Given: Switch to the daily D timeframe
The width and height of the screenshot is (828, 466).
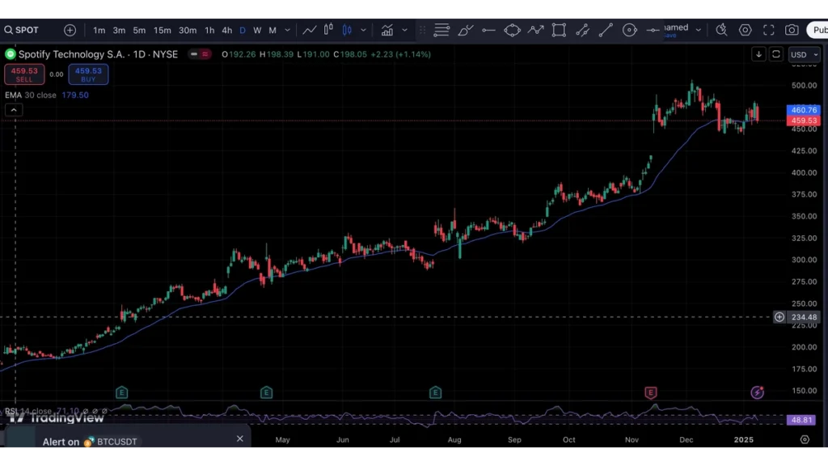Looking at the screenshot, I should 243,30.
